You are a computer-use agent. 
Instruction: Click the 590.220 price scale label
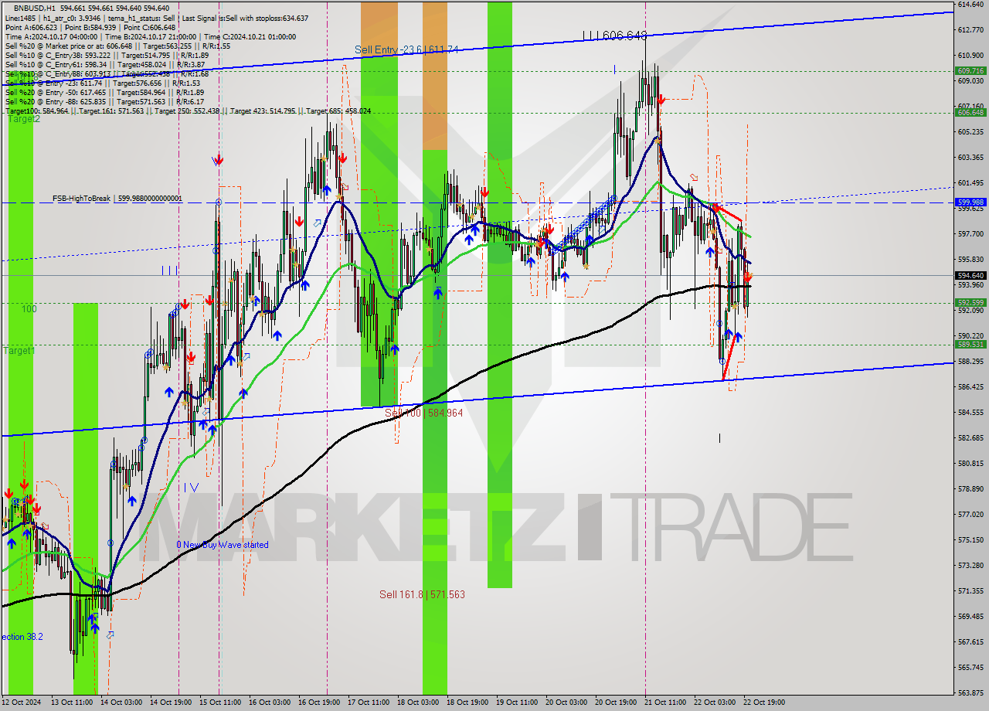click(970, 336)
